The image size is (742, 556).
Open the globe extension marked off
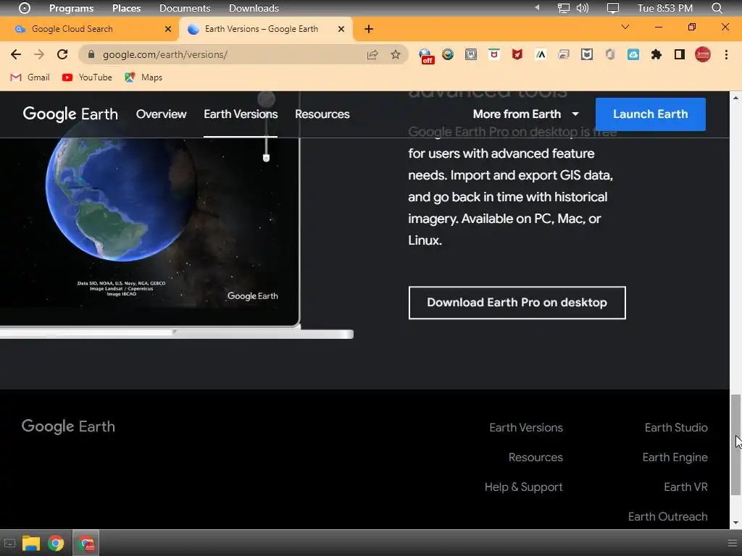426,55
